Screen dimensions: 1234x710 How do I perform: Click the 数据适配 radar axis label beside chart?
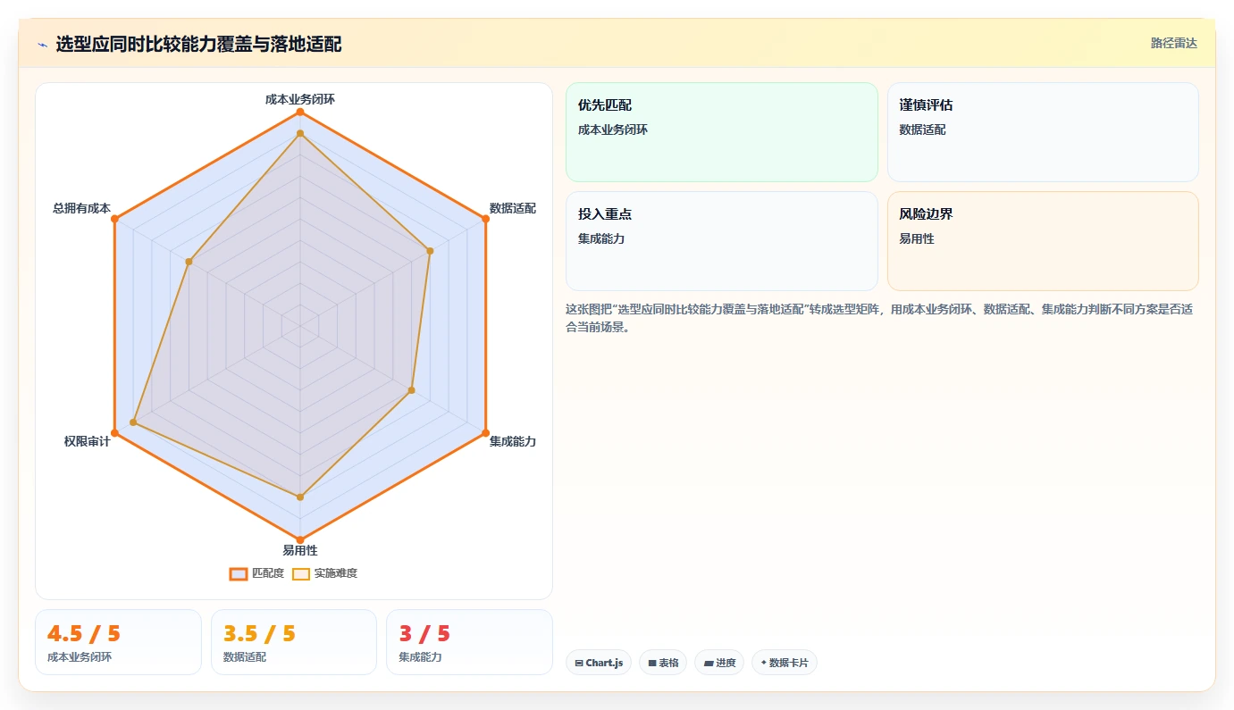(513, 208)
